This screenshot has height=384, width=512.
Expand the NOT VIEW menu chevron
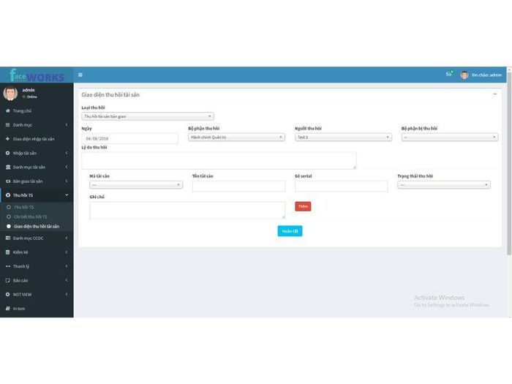point(67,294)
